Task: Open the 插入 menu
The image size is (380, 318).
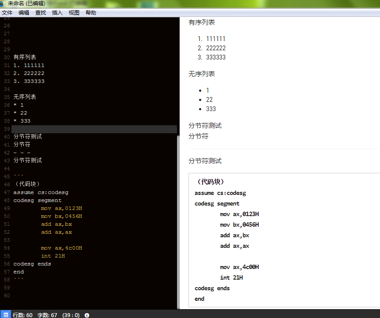Action: coord(57,13)
